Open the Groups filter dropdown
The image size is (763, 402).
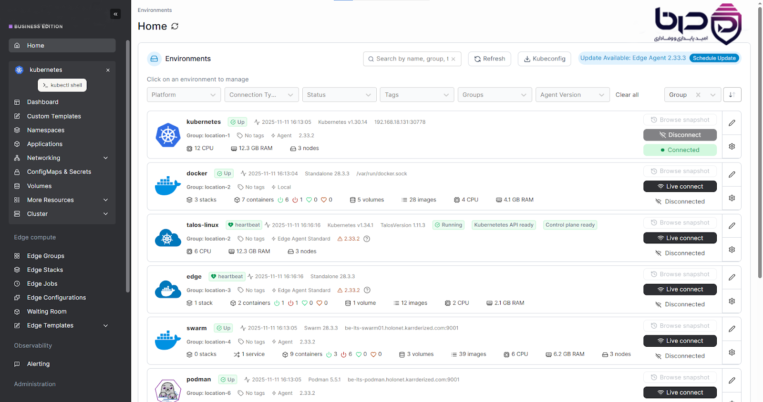pos(495,95)
